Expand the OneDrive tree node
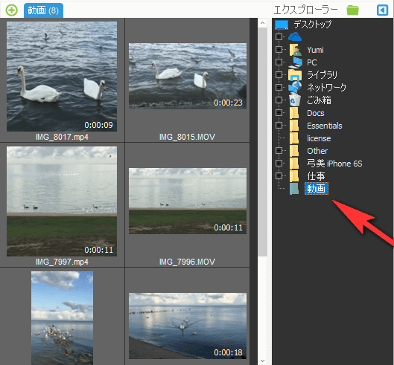 pos(279,37)
